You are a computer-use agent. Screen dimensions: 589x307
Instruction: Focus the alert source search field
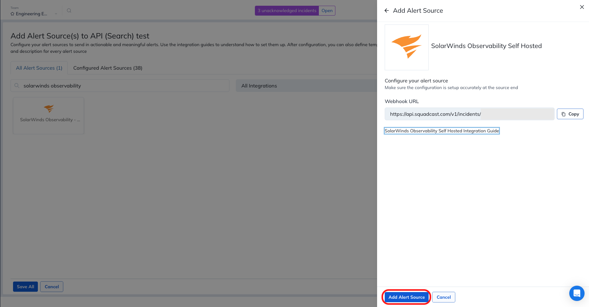tap(124, 86)
